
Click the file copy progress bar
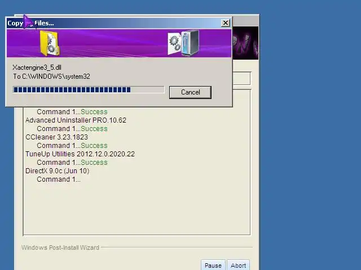click(x=89, y=89)
